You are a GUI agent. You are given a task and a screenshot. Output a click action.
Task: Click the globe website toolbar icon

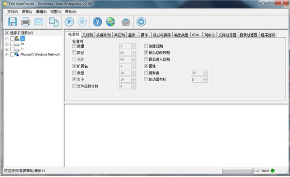click(x=110, y=22)
